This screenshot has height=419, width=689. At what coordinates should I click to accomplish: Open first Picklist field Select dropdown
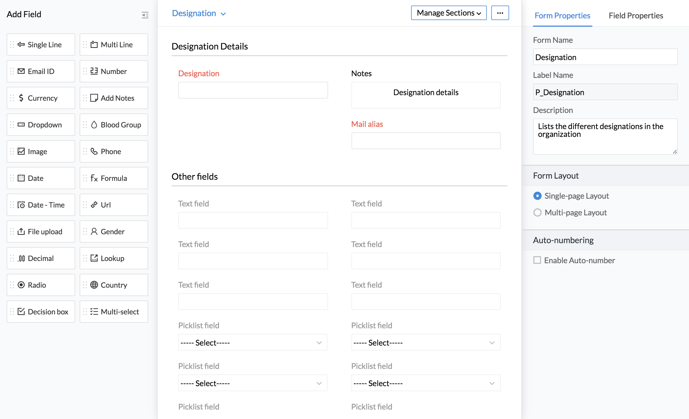[x=253, y=342]
